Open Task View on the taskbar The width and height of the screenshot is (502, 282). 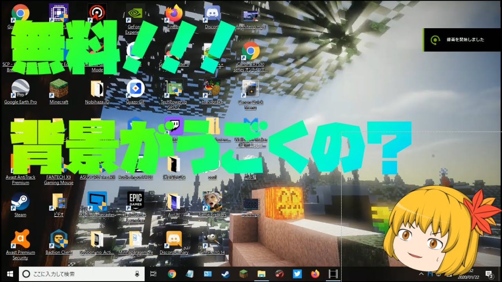(154, 274)
